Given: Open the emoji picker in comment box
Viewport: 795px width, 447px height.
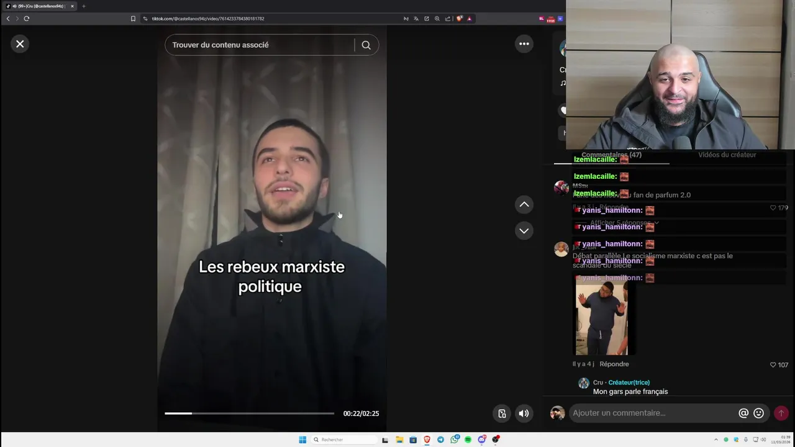Looking at the screenshot, I should coord(758,413).
